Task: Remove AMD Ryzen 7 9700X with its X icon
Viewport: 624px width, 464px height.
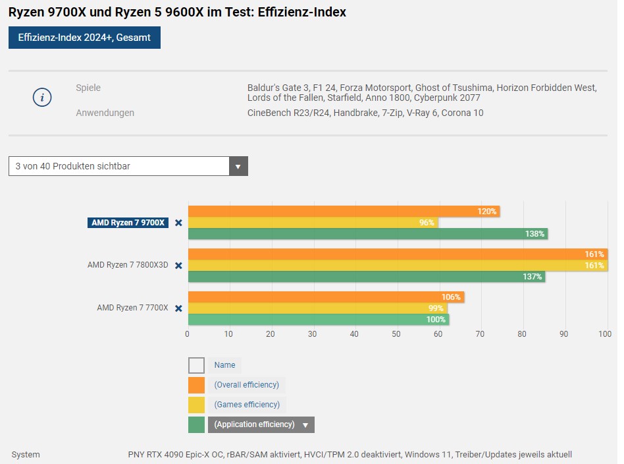Action: pos(178,223)
